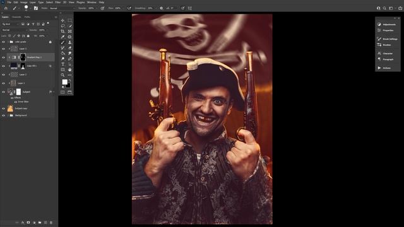Toggle Inner Glow effect visibility
The width and height of the screenshot is (404, 227).
15,102
